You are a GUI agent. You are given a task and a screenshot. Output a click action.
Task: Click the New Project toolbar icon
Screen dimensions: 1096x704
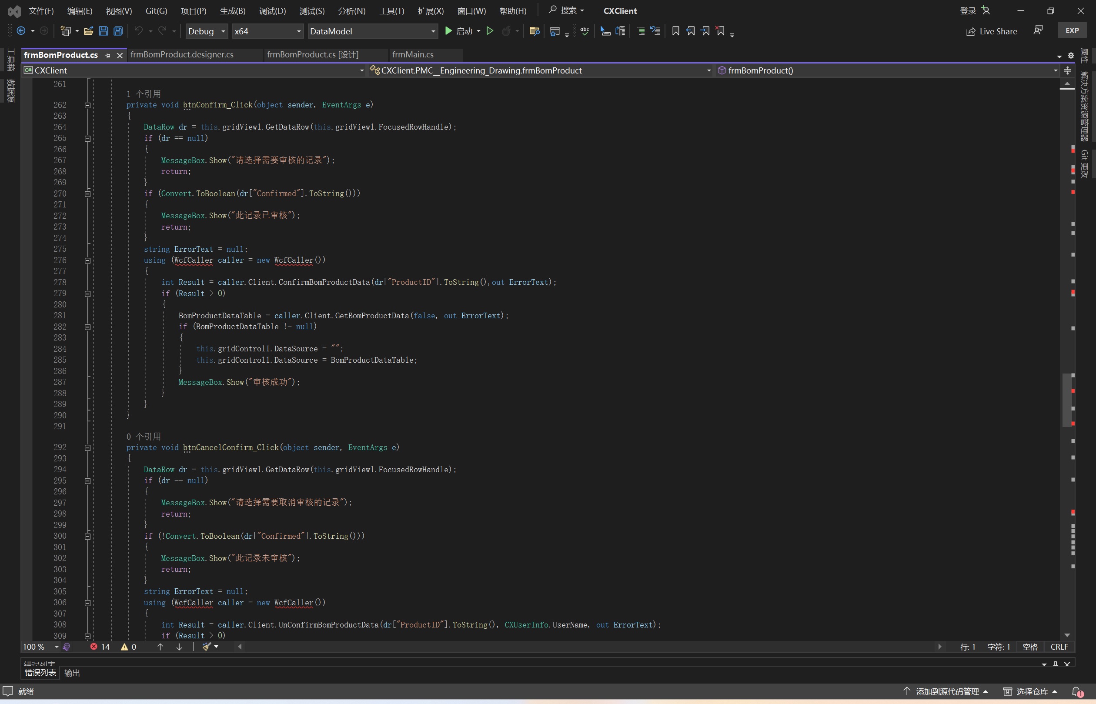coord(66,31)
